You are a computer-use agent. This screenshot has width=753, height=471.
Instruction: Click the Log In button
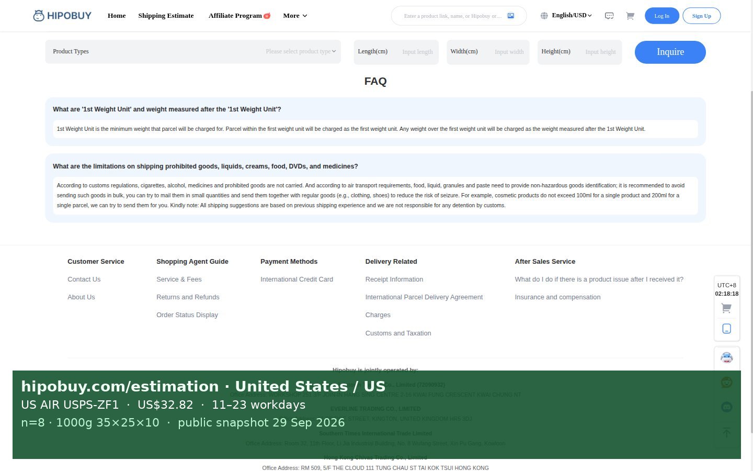click(661, 16)
